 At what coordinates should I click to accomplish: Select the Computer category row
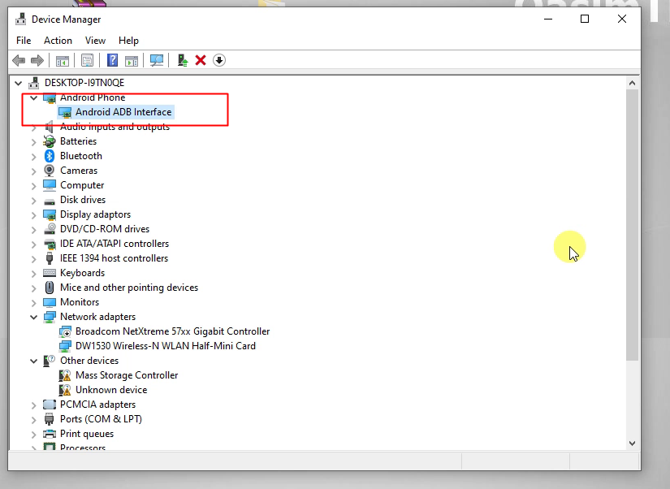point(82,185)
